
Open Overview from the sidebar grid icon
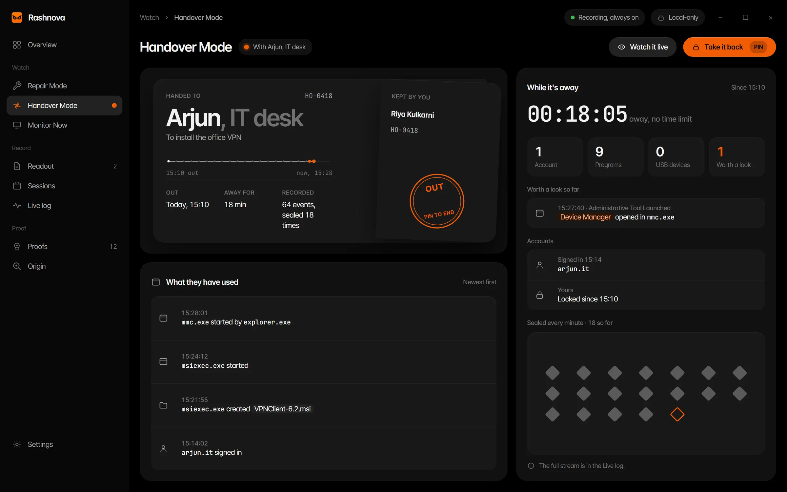point(17,45)
